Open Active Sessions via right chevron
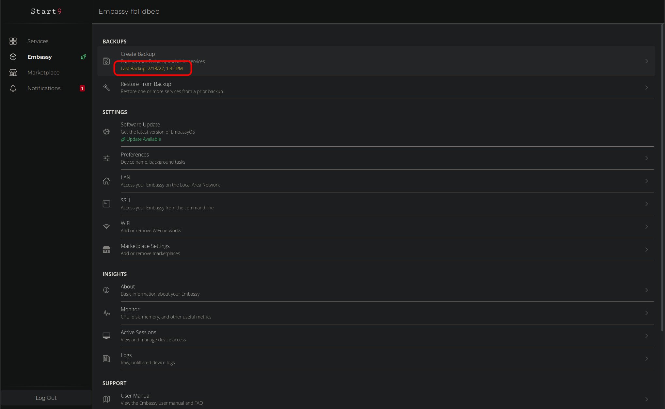The image size is (665, 409). (x=646, y=336)
